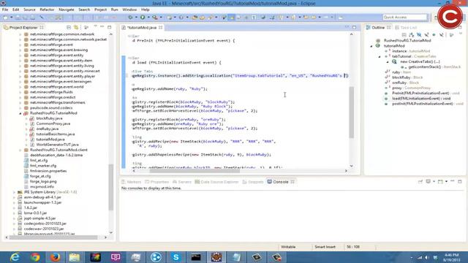Open blockRuby.java in Project Explorer
468x263 pixels.
[49, 118]
